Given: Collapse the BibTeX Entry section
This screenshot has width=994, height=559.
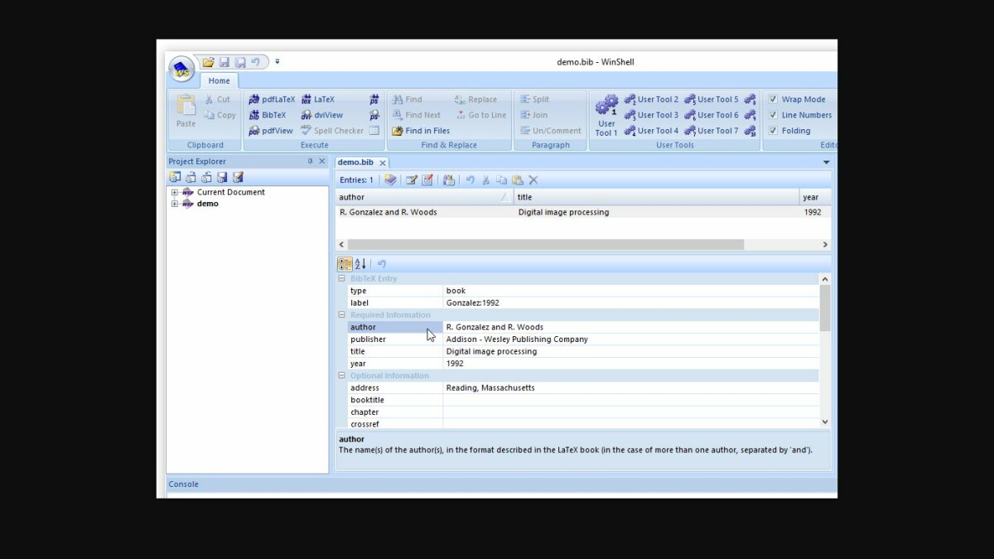Looking at the screenshot, I should [342, 279].
